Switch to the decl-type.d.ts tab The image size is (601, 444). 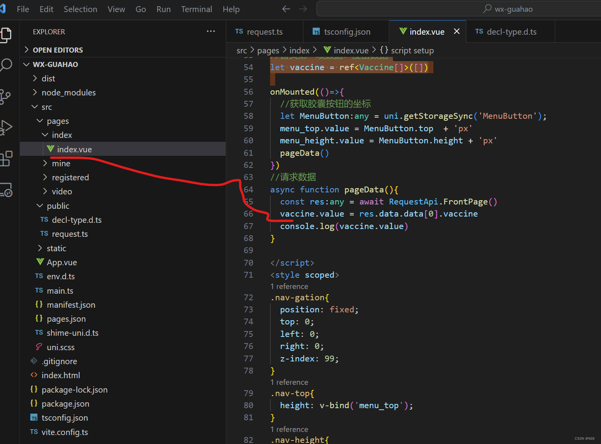[511, 32]
